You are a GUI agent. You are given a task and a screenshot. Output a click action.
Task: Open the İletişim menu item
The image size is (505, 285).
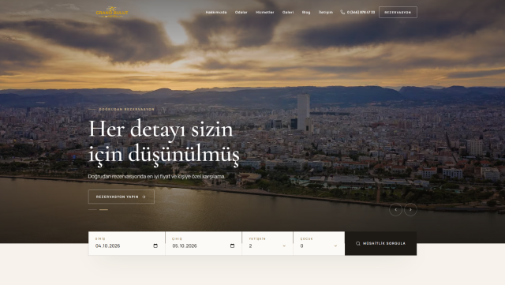click(x=326, y=13)
